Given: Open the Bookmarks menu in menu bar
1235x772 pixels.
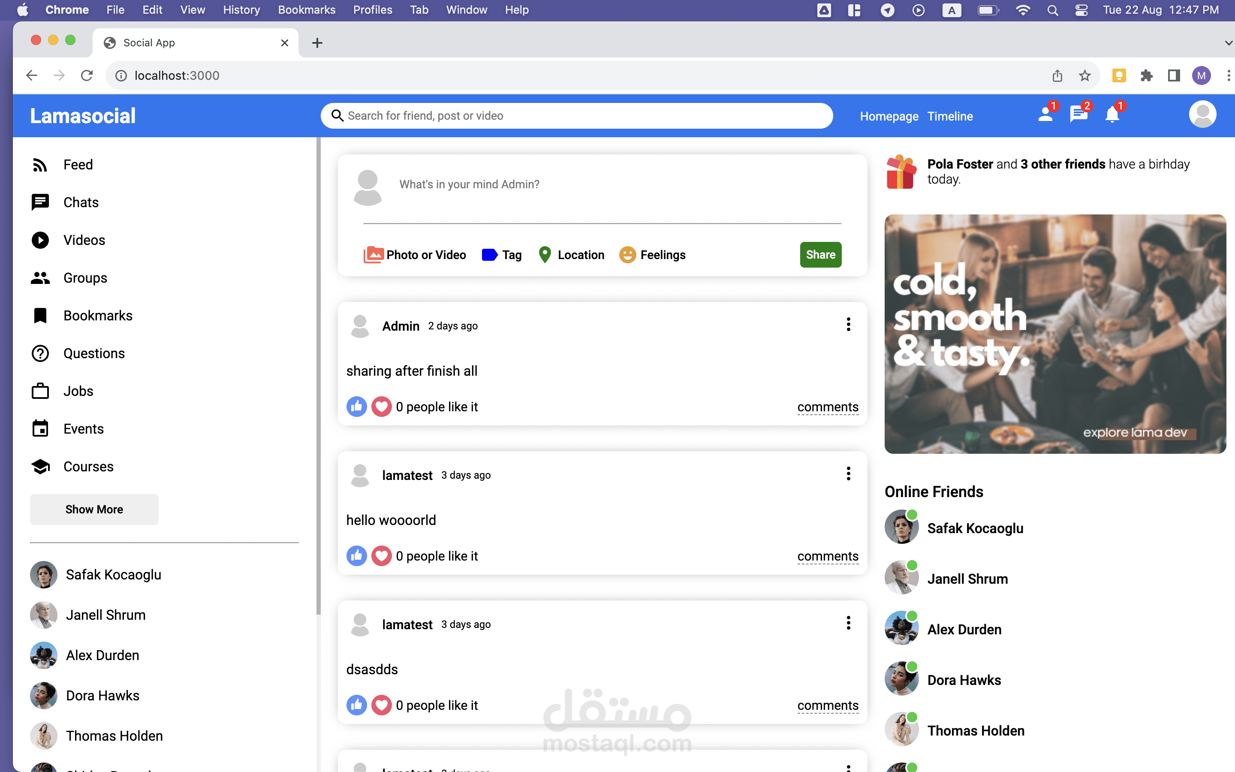Looking at the screenshot, I should tap(307, 10).
